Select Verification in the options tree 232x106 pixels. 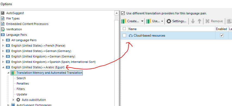point(14,29)
